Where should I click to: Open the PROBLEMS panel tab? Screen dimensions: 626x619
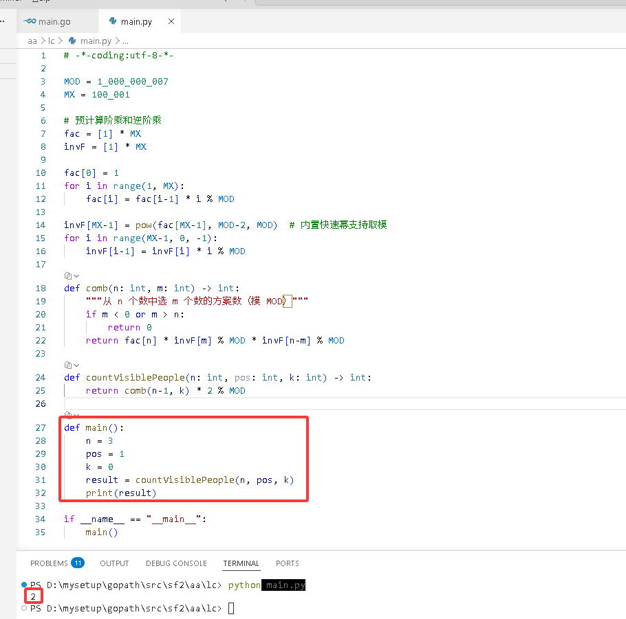tap(49, 563)
